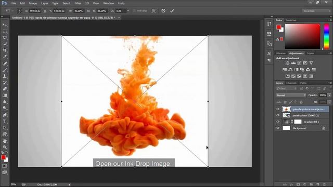The image size is (333, 187).
Task: Toggle maintain aspect ratio link between W and H
Action: point(88,11)
